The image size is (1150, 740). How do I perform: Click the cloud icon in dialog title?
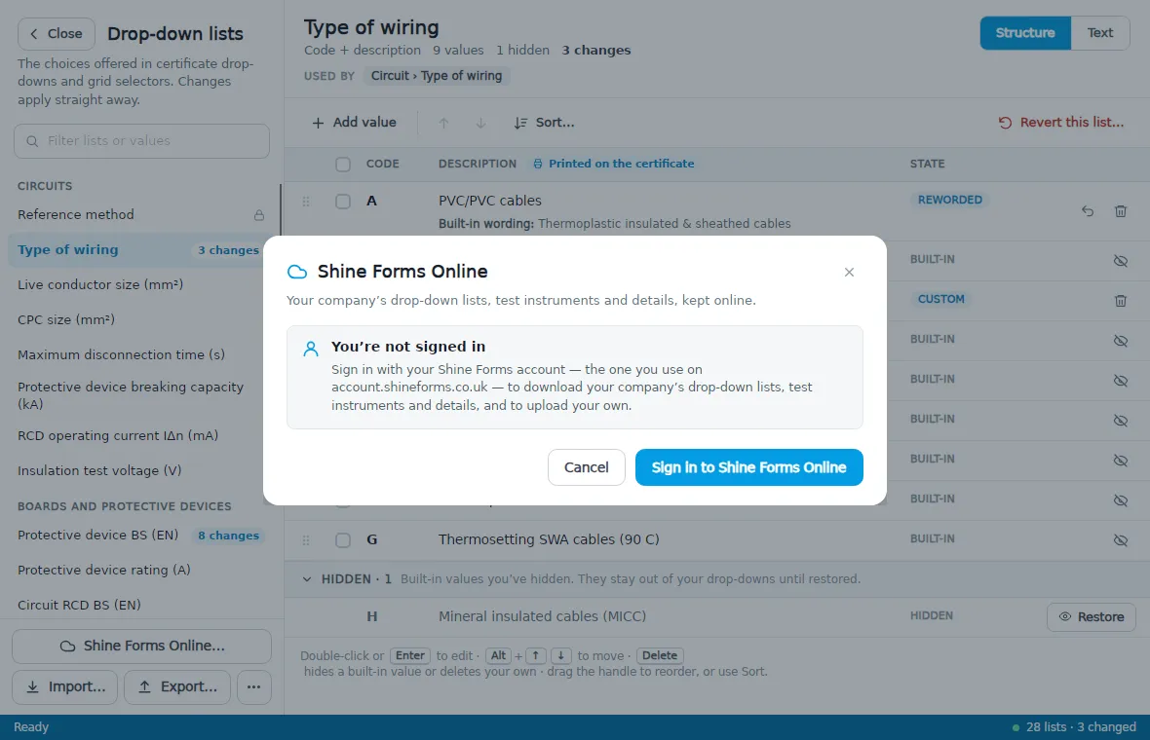[x=297, y=272]
